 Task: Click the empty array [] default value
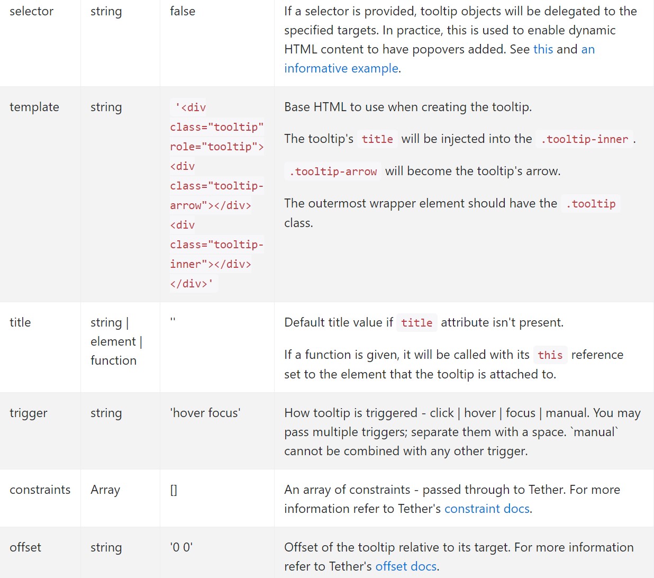(173, 490)
